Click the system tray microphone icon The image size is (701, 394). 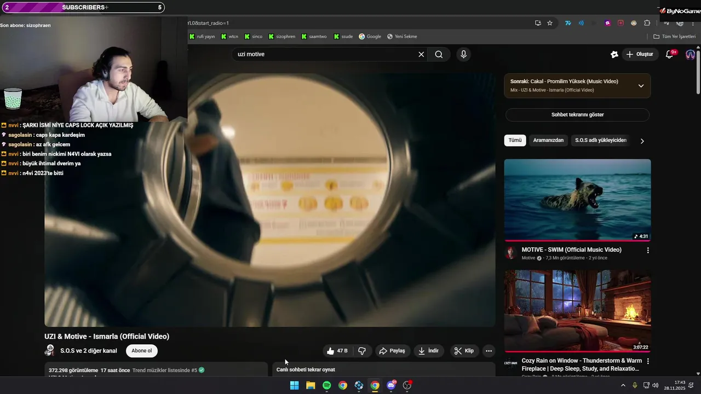pyautogui.click(x=635, y=385)
